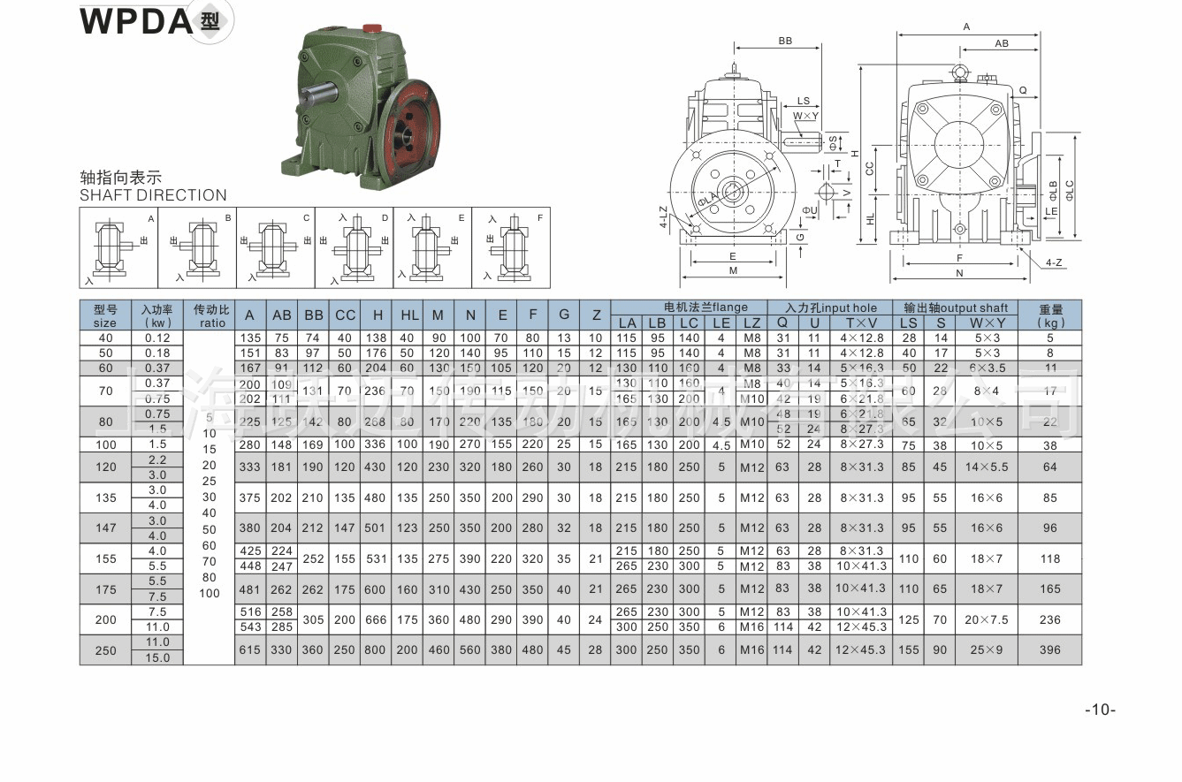
Task: Click the HL column header in the table
Action: click(x=408, y=315)
